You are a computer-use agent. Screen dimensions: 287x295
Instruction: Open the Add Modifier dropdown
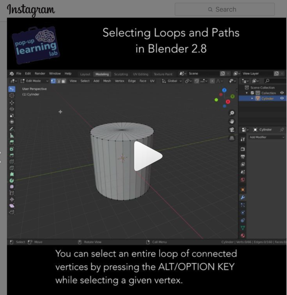pyautogui.click(x=267, y=137)
